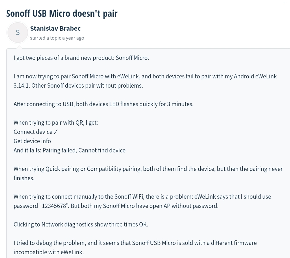Click the line "incompatible with eWeLink."
The height and width of the screenshot is (258, 290).
click(49, 252)
